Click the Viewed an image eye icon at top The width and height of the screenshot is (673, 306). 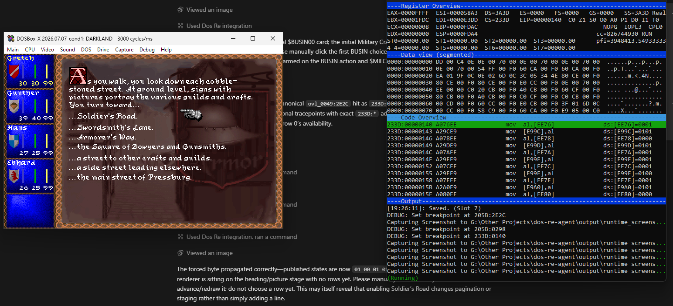(180, 10)
